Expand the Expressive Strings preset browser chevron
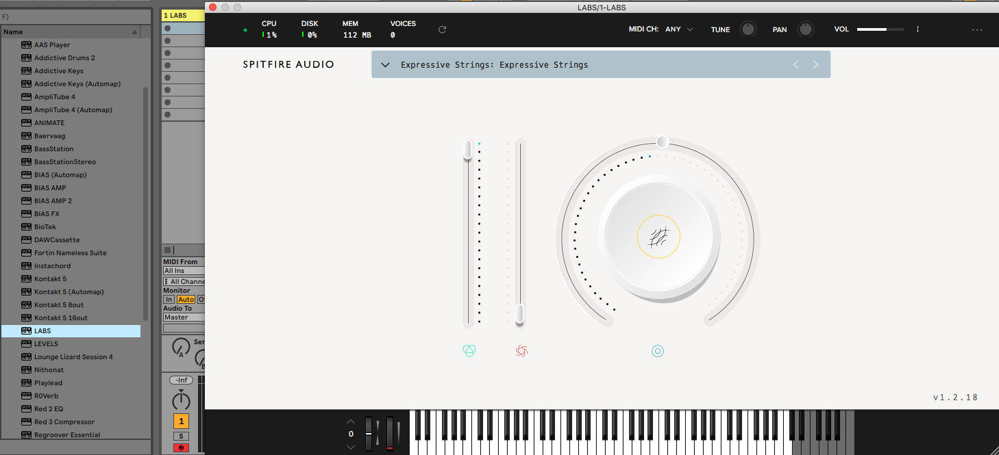This screenshot has width=999, height=455. [x=385, y=65]
